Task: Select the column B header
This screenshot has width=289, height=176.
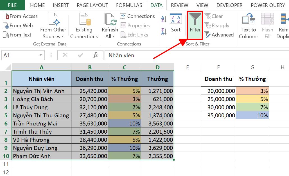Action: (x=90, y=67)
